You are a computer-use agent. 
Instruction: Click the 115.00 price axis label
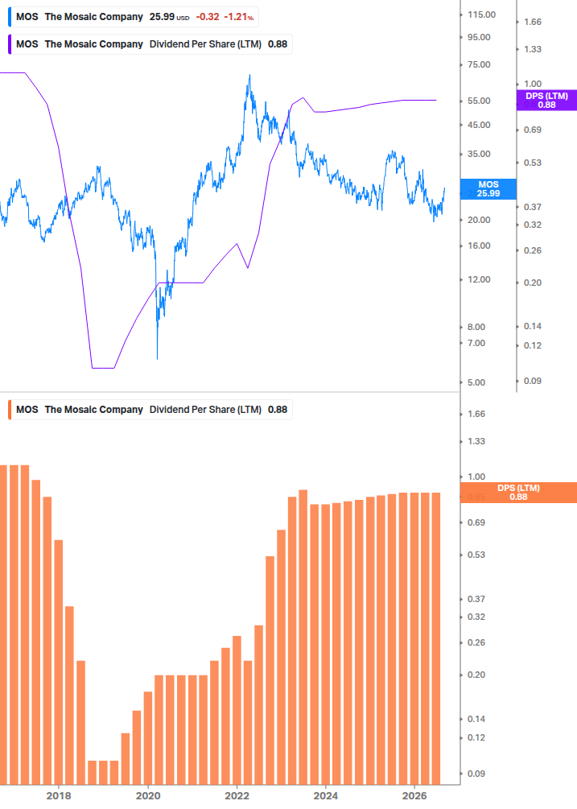(x=481, y=14)
